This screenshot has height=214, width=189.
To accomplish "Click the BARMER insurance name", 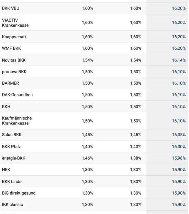I will point(10,83).
